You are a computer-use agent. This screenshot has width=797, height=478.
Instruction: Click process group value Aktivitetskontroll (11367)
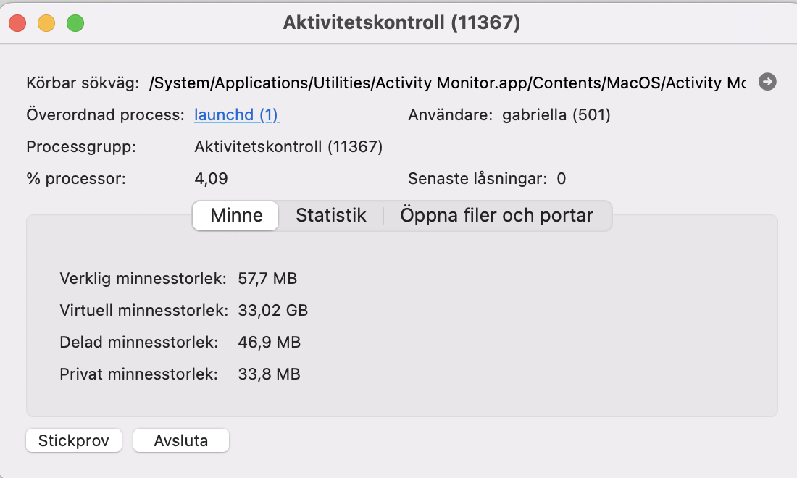pos(288,147)
